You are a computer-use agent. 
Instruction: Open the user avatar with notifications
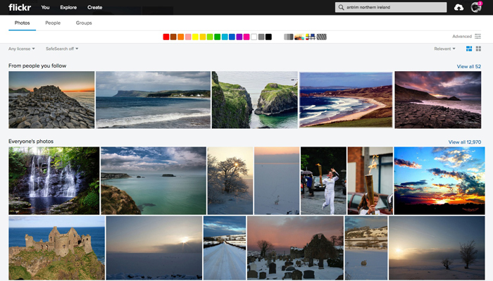(476, 7)
